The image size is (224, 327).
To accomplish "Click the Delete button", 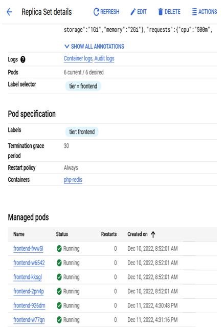I will tap(169, 12).
